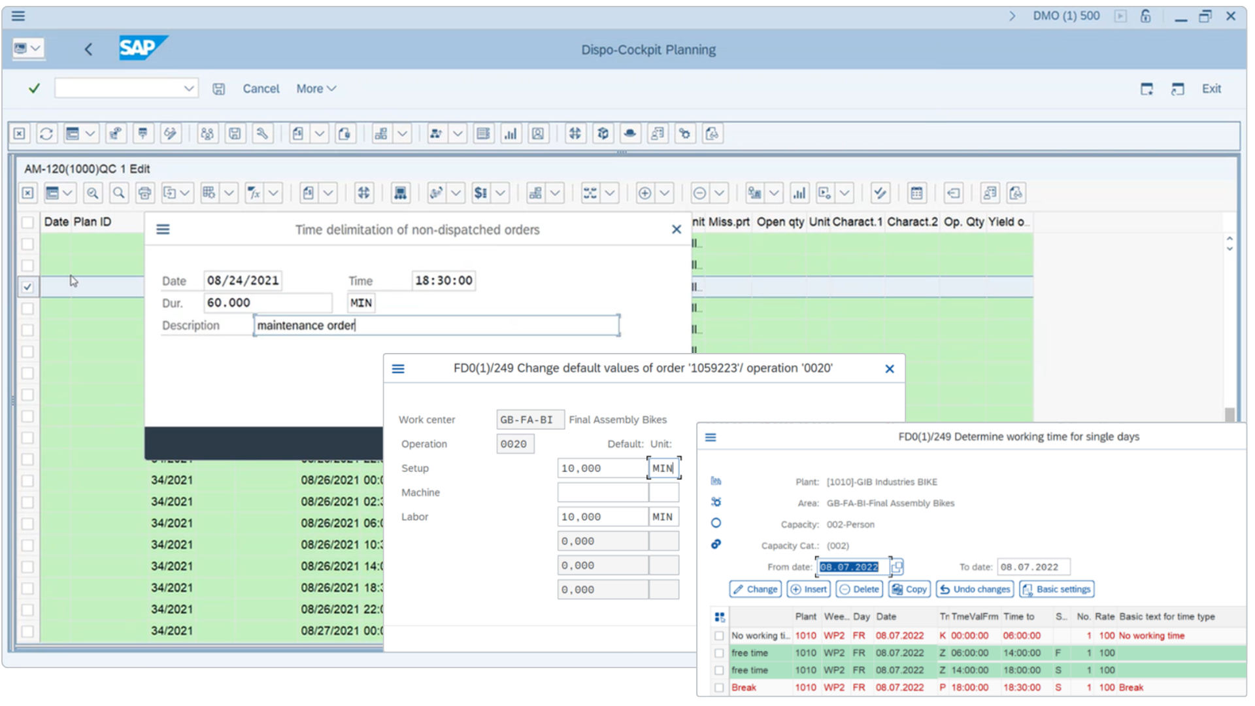Screen dimensions: 1255x706
Task: Open the print icon in the chart toolbar
Action: point(144,193)
